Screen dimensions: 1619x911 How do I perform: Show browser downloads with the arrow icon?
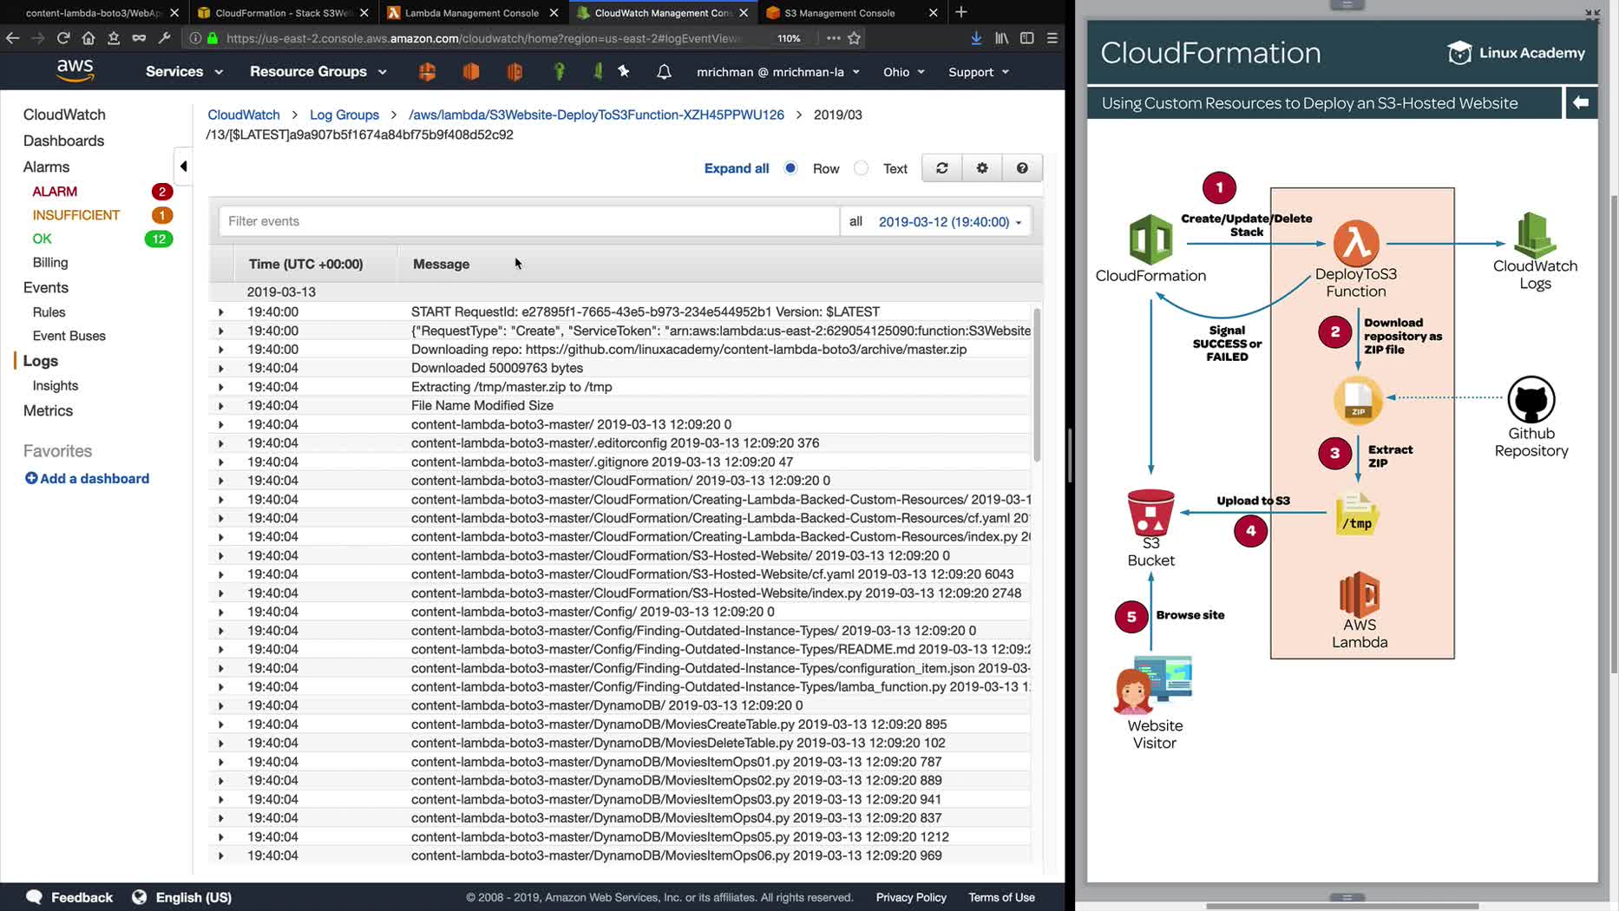click(x=976, y=38)
